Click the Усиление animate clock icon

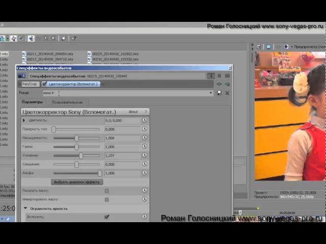[145, 155]
